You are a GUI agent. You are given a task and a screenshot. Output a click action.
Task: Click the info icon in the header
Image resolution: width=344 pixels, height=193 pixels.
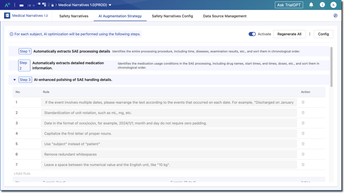click(322, 5)
